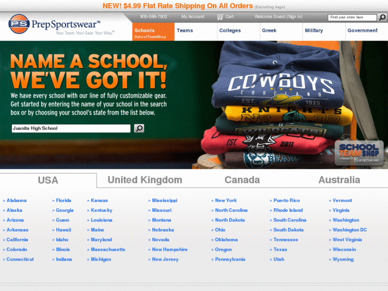Click the flat rate shipping banner

tap(194, 6)
